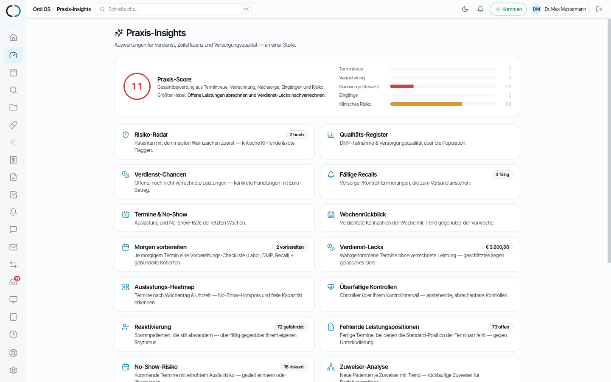Open the Fehlende Leistungspositionen card
The height and width of the screenshot is (382, 611).
tap(420, 334)
